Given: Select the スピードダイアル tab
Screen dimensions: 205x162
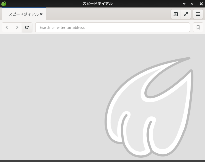Looking at the screenshot, I should 24,14.
